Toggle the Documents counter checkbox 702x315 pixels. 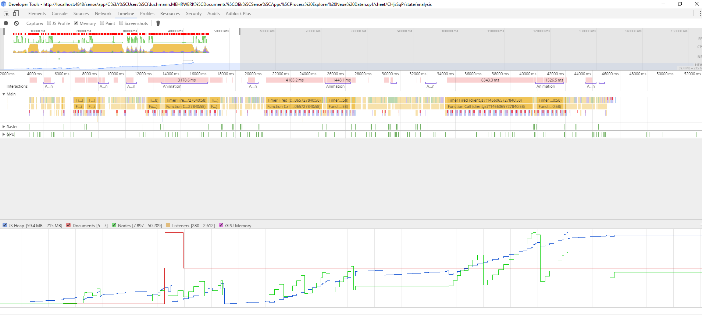pos(68,225)
